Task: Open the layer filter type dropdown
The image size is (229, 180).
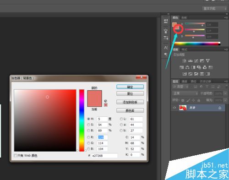Action: (x=181, y=87)
